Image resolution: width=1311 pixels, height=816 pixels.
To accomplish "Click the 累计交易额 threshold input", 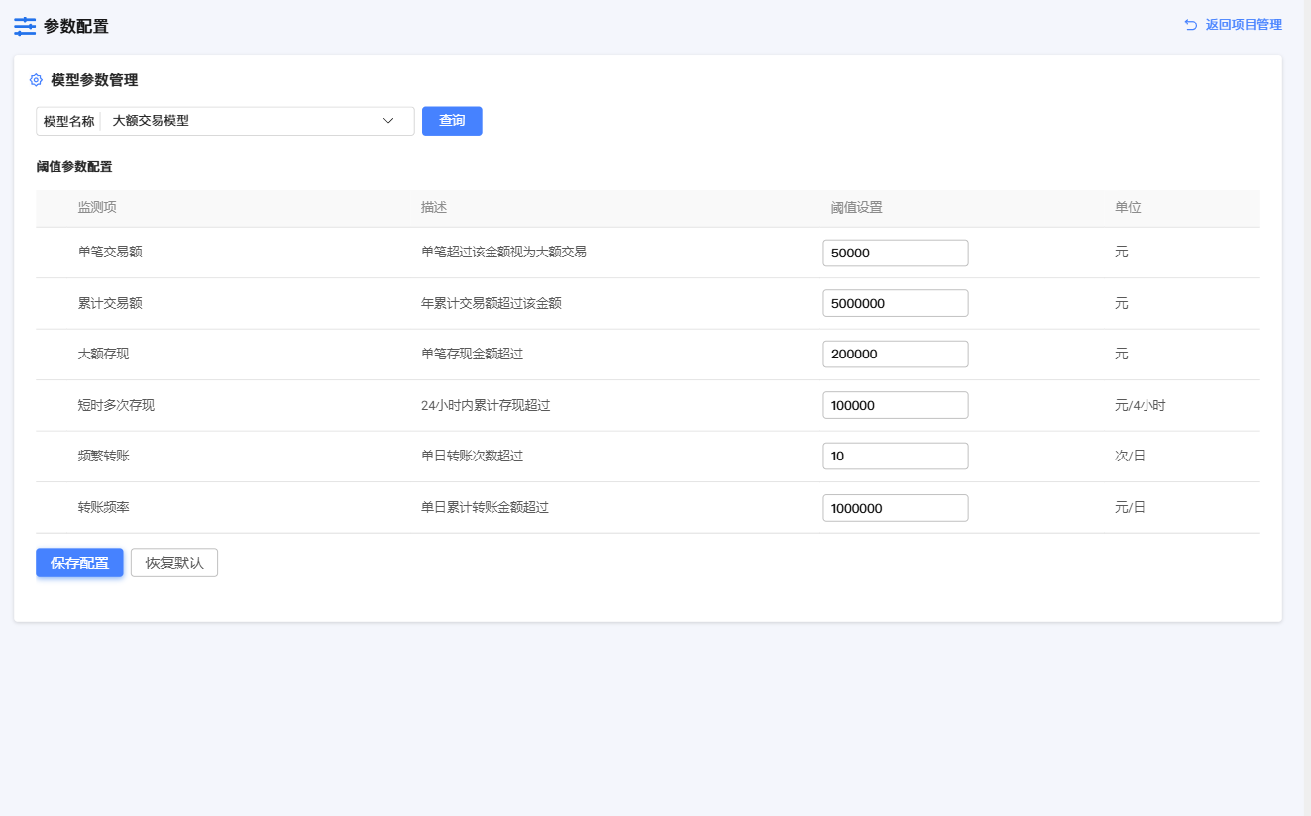I will tap(895, 303).
